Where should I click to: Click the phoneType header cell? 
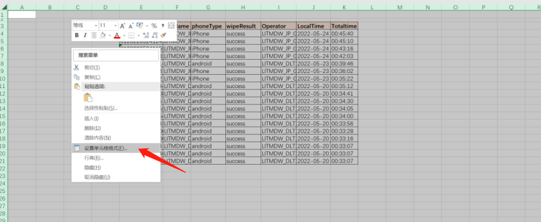point(208,26)
